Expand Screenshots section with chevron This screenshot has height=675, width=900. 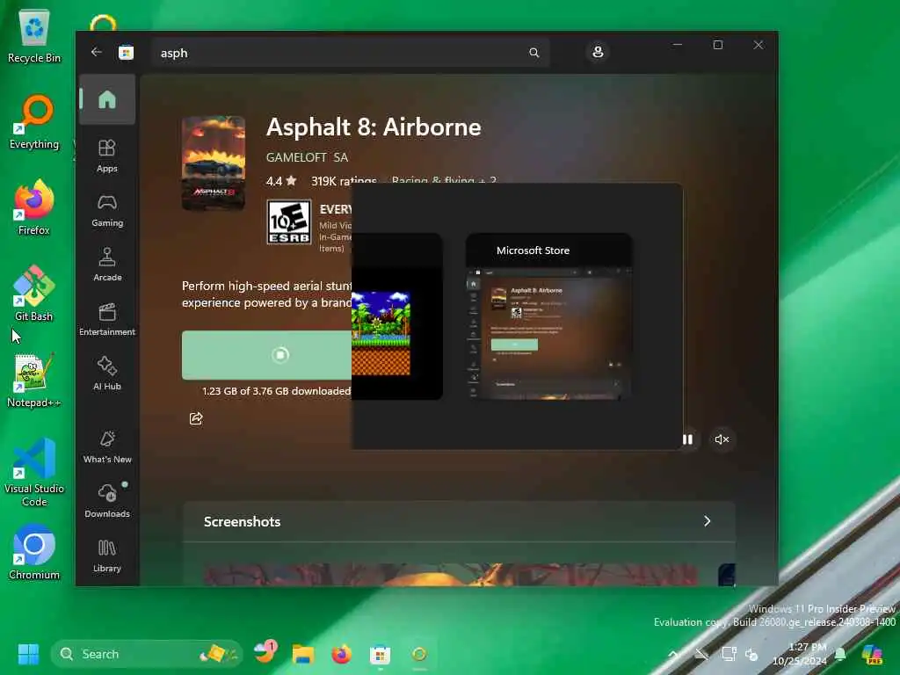coord(708,520)
